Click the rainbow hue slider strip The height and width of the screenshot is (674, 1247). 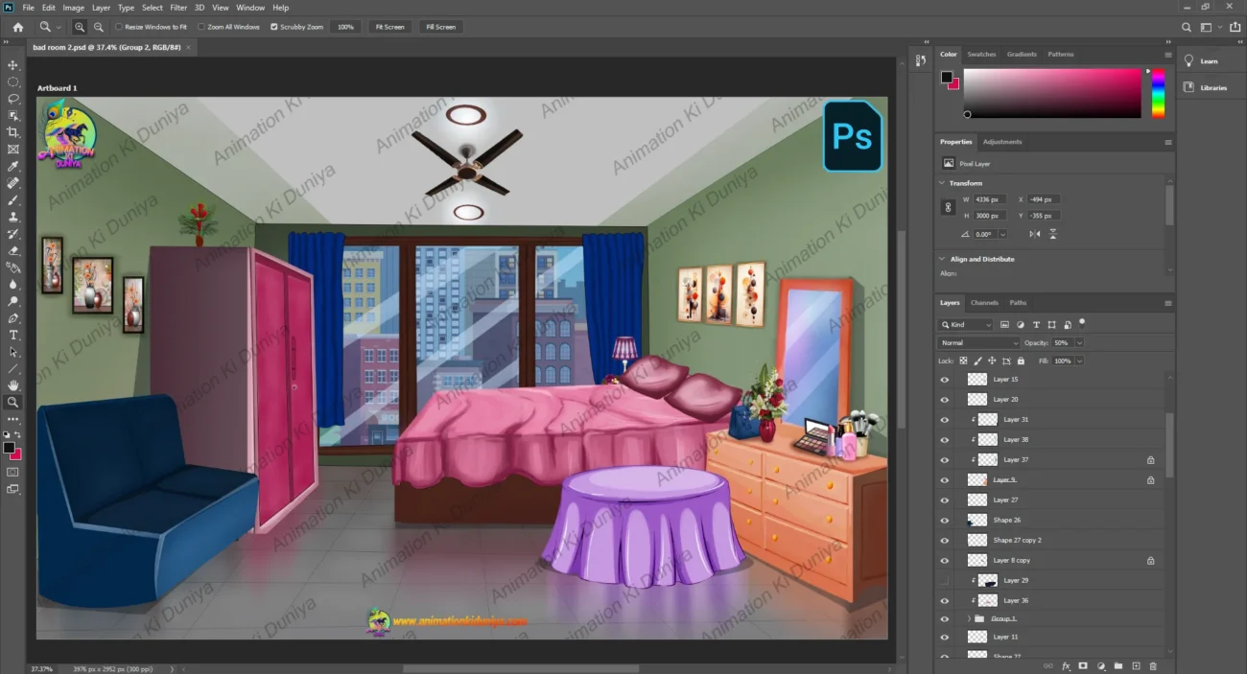[x=1158, y=93]
